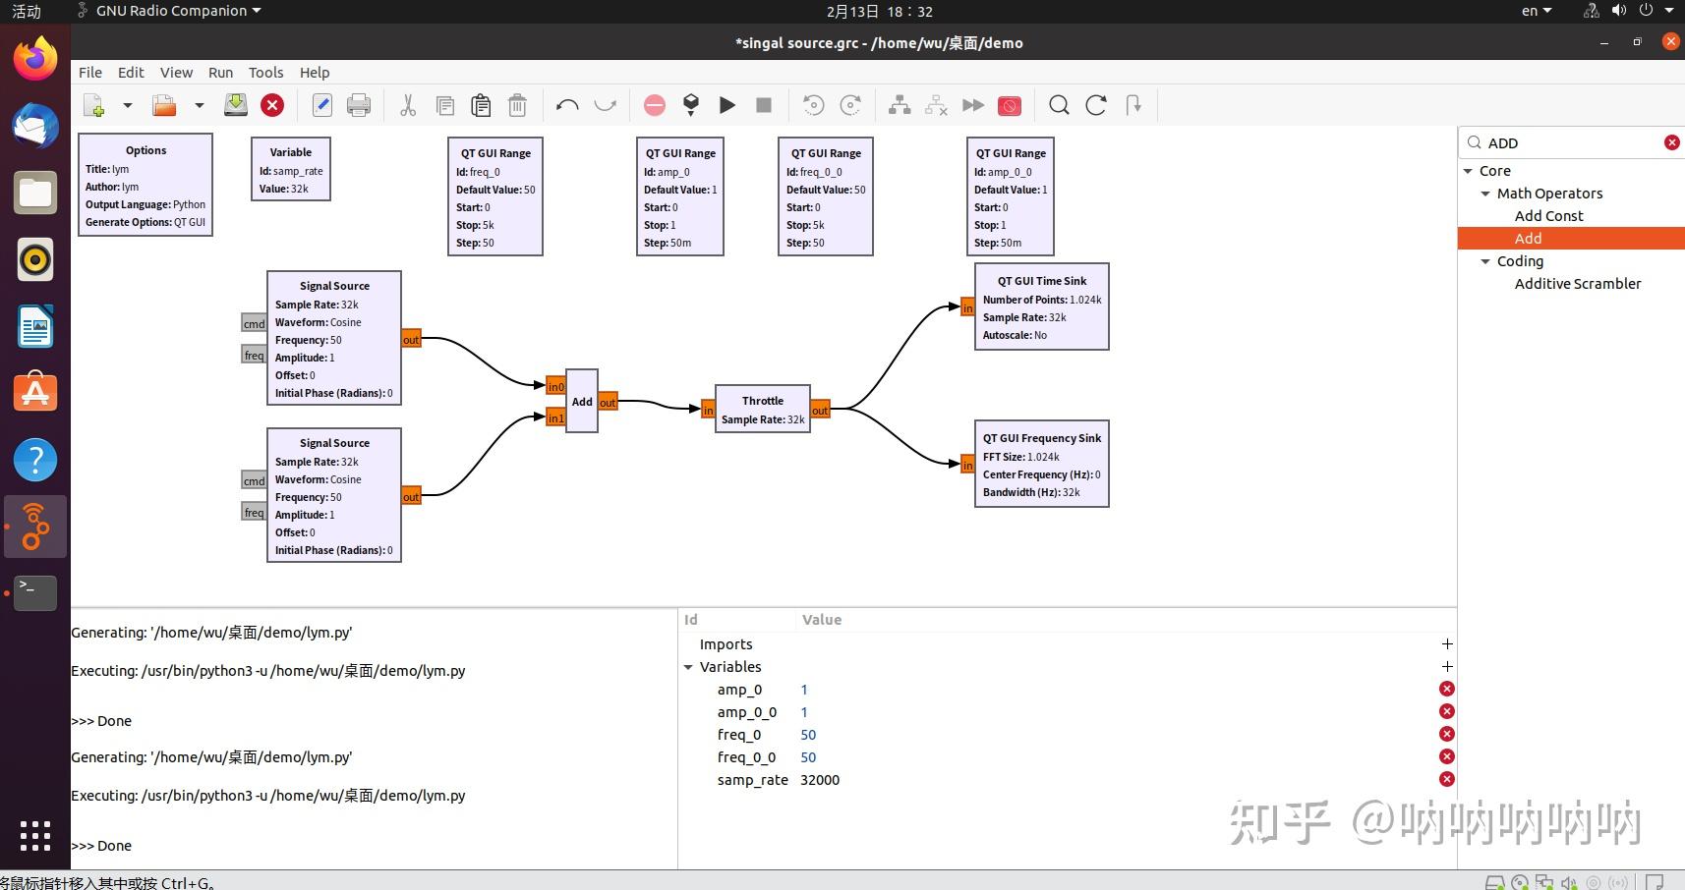Image resolution: width=1685 pixels, height=890 pixels.
Task: Open the Run menu
Action: pos(220,73)
